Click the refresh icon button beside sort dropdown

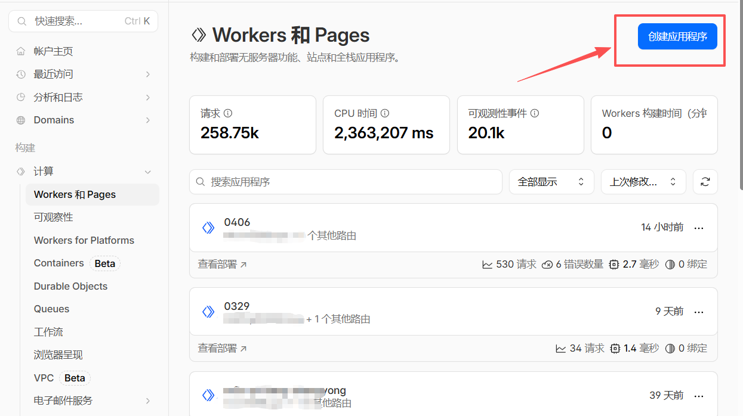click(x=705, y=182)
